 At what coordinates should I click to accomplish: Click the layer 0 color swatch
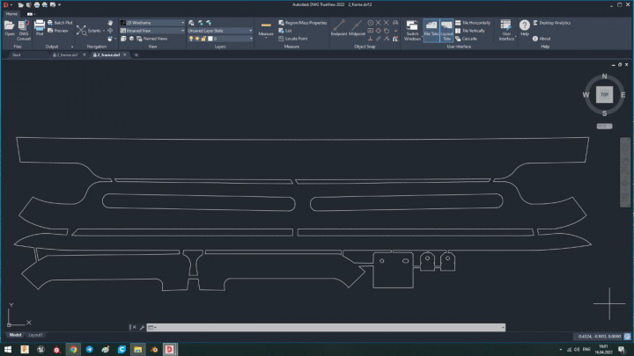click(x=210, y=39)
